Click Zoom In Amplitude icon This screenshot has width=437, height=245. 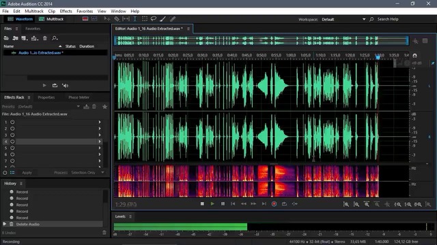(x=346, y=204)
